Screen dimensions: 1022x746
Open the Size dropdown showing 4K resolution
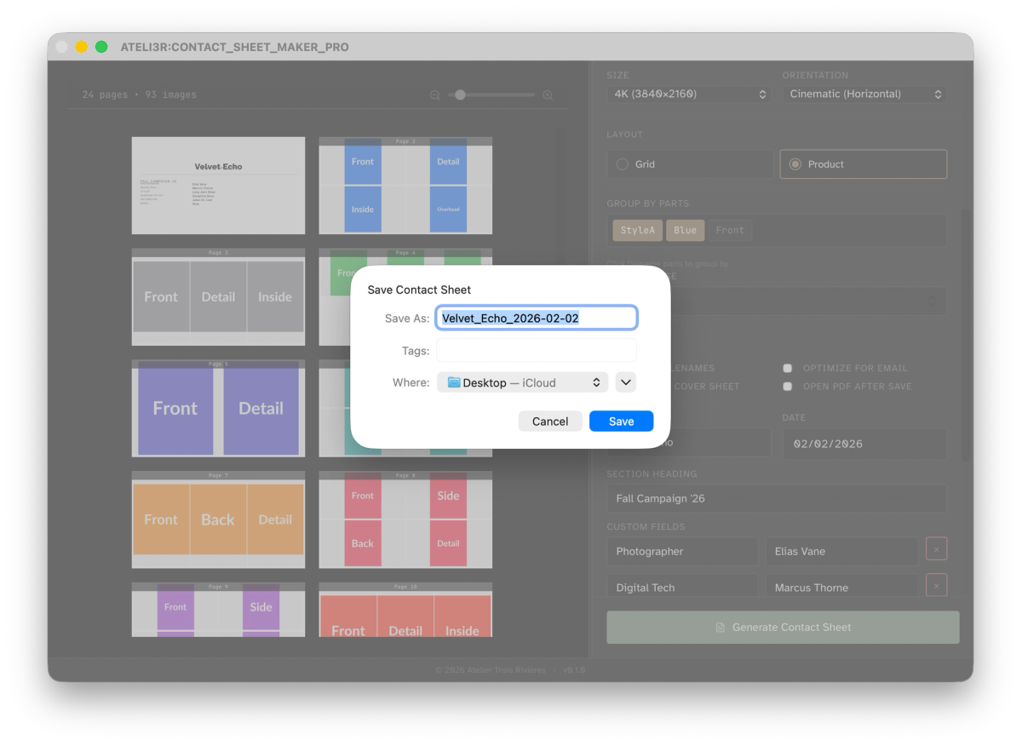click(x=688, y=94)
